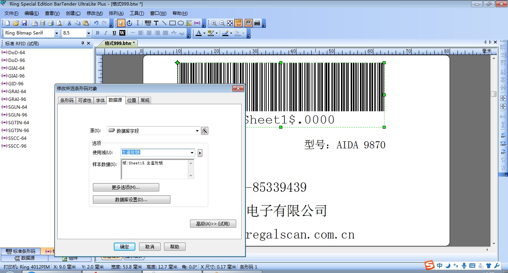The image size is (508, 273).
Task: Toggle bold text formatting
Action: pyautogui.click(x=97, y=33)
